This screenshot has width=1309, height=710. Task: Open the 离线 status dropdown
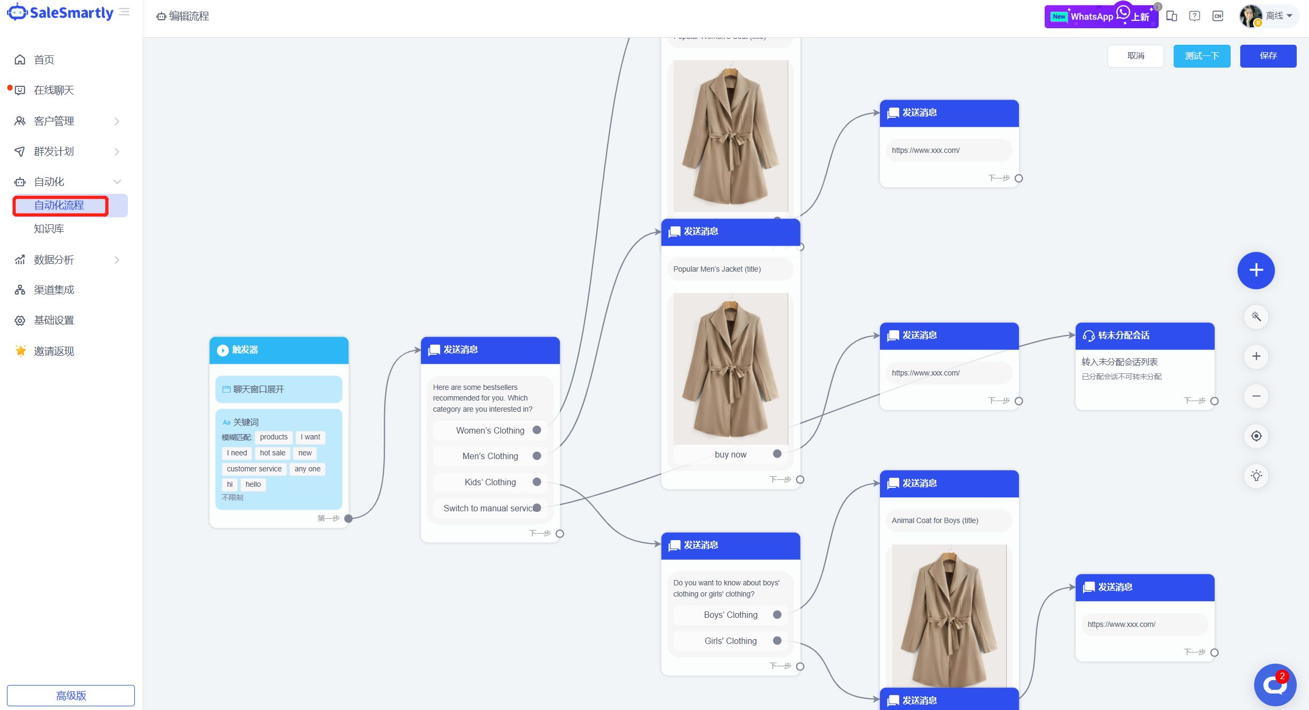click(x=1279, y=16)
